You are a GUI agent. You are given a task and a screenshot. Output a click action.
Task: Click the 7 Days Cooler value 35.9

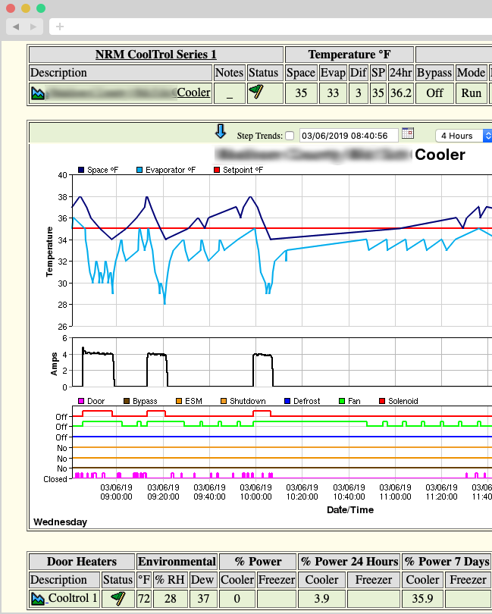click(x=423, y=598)
